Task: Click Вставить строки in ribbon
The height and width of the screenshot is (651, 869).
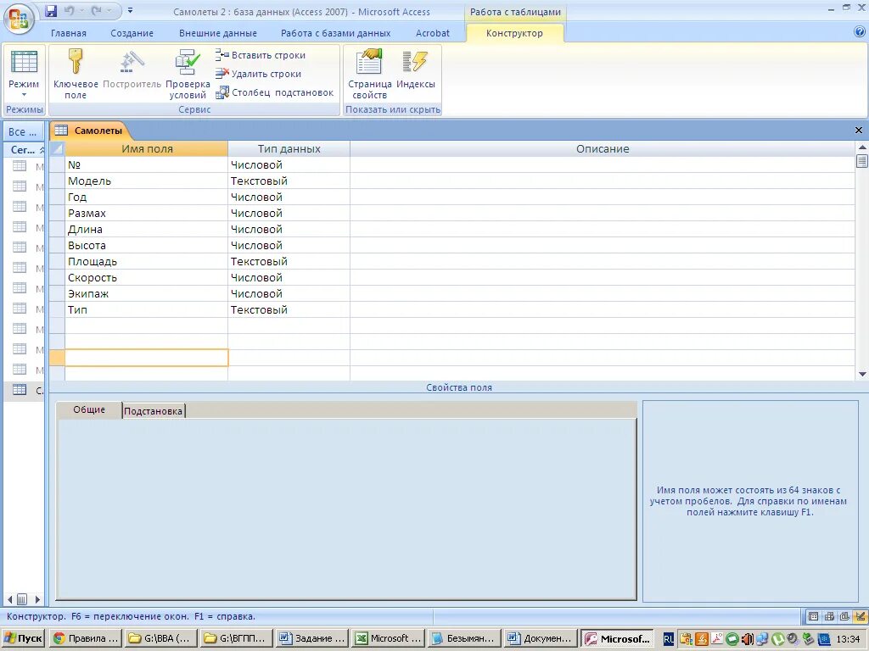Action: [x=261, y=55]
